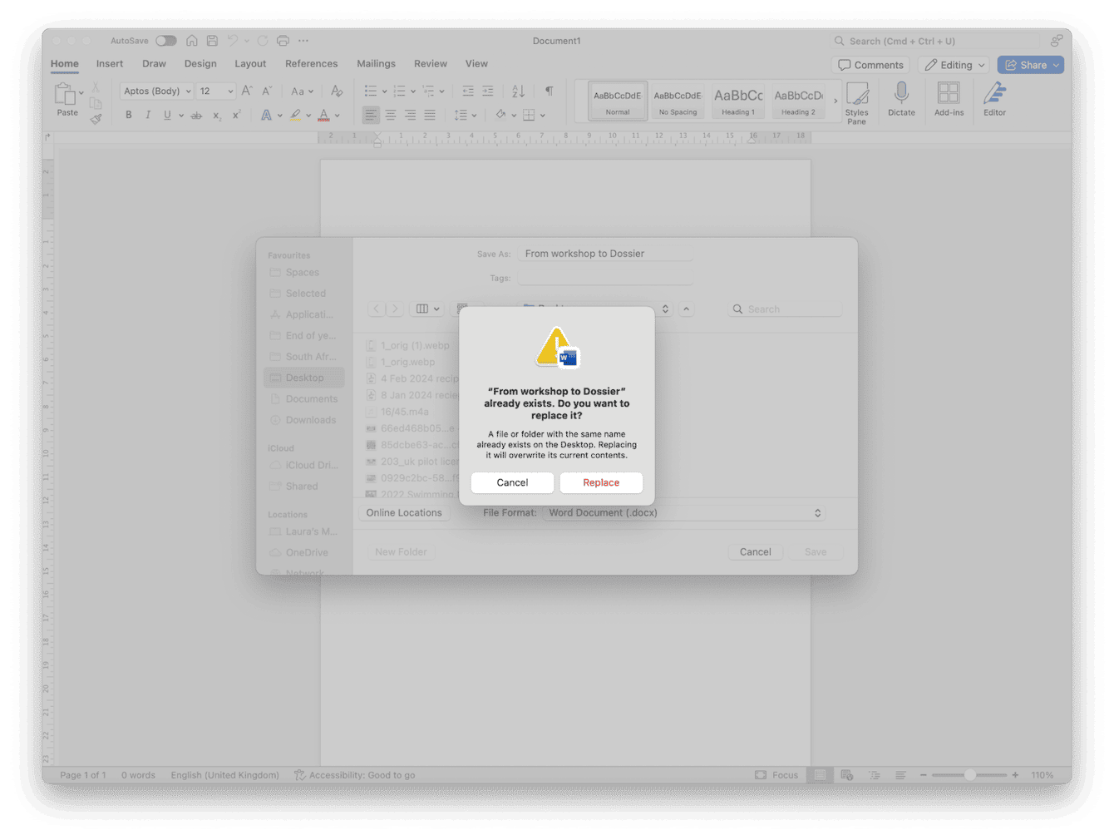The width and height of the screenshot is (1114, 840).
Task: Enable underline formatting
Action: (x=166, y=115)
